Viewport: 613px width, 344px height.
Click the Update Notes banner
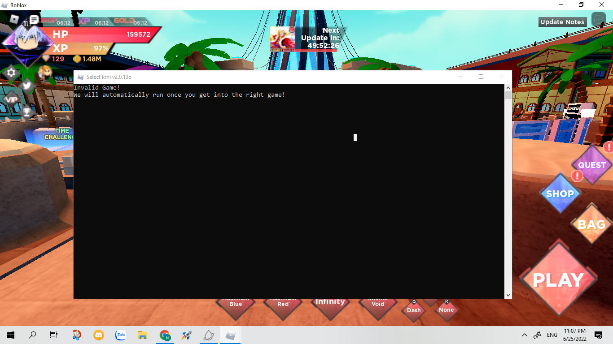pos(562,21)
